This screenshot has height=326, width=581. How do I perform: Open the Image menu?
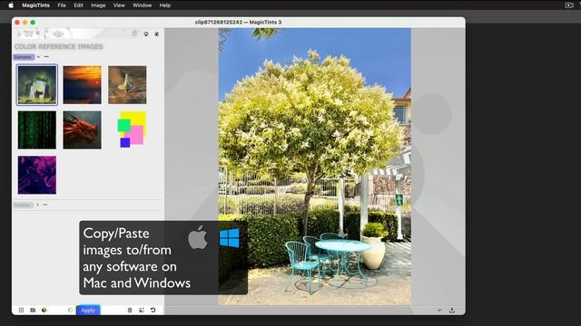point(98,5)
